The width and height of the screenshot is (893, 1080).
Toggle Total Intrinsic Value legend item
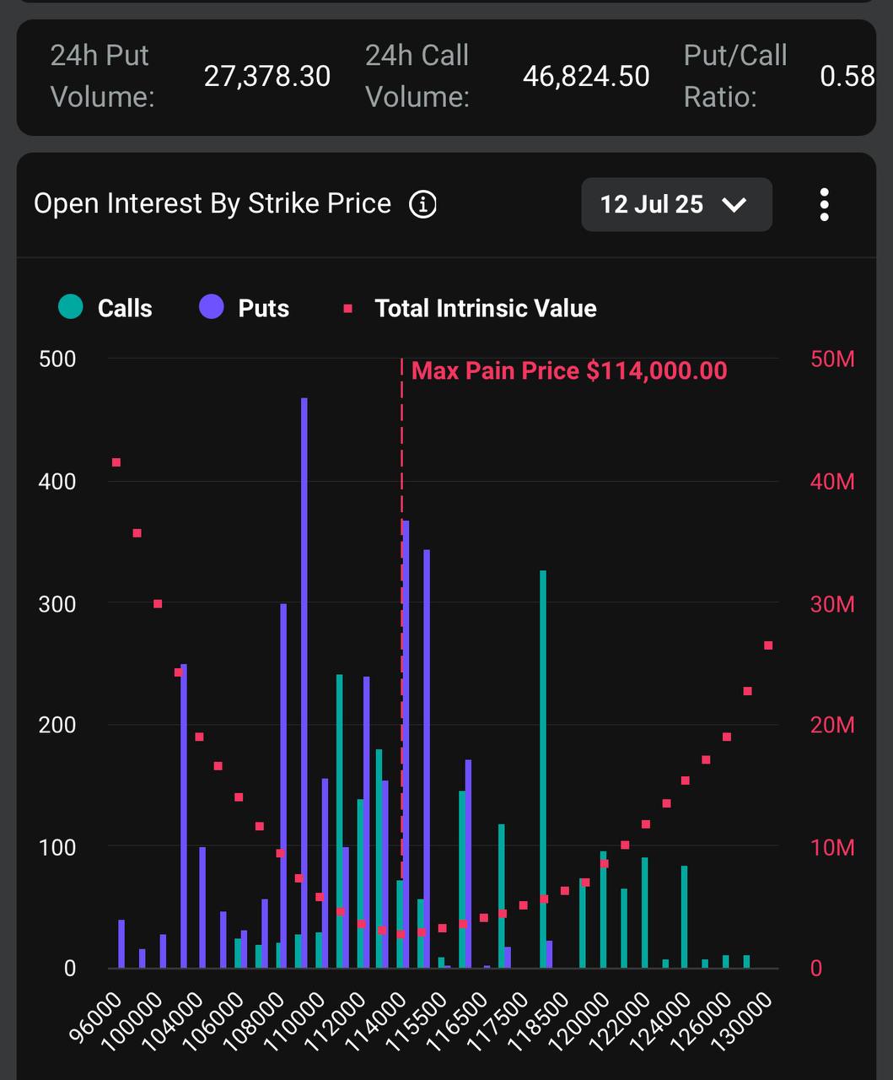click(x=470, y=308)
